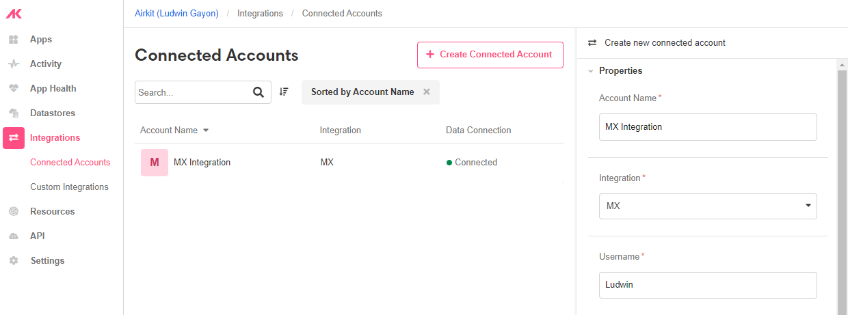Go to API in sidebar

point(38,236)
